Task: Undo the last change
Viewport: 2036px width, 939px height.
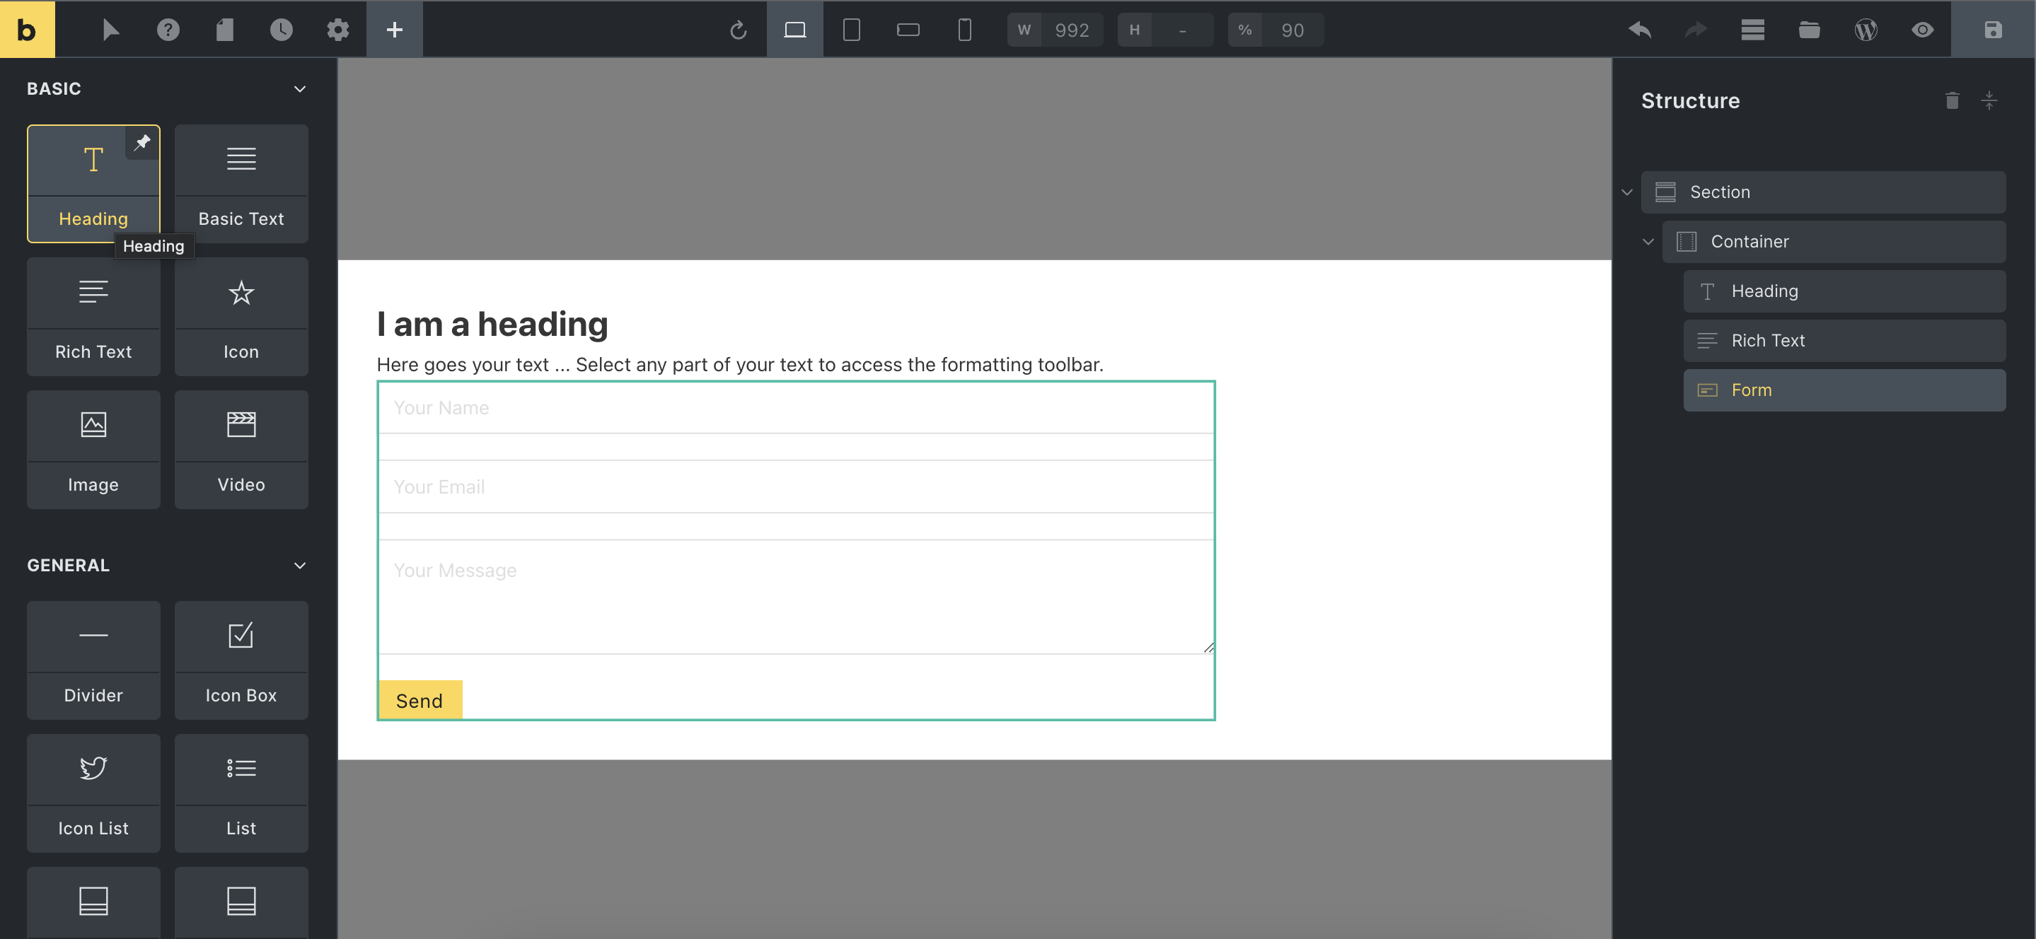Action: click(1638, 29)
